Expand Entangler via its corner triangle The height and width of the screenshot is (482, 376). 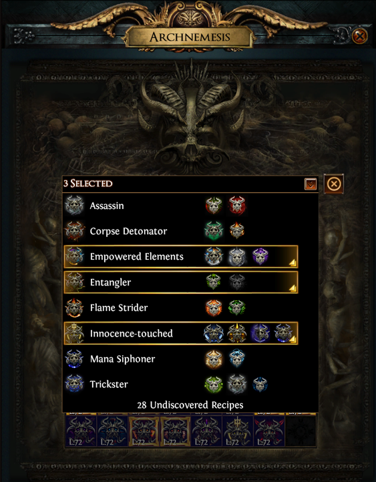[x=293, y=288]
